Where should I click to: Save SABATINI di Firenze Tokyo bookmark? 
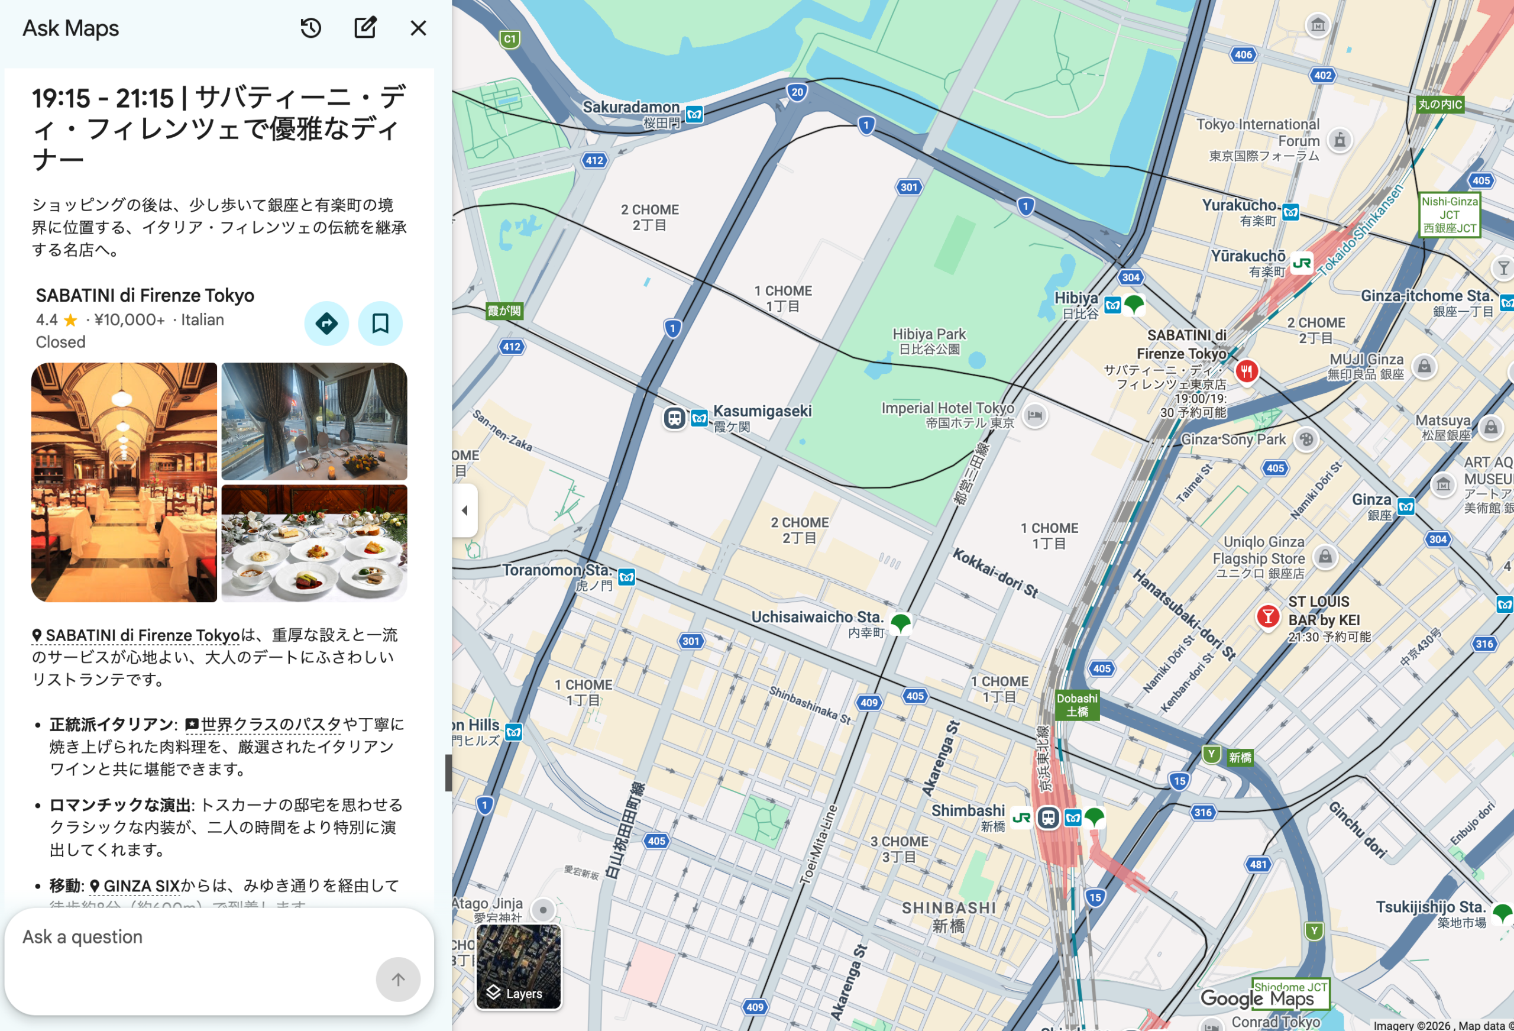[x=380, y=323]
